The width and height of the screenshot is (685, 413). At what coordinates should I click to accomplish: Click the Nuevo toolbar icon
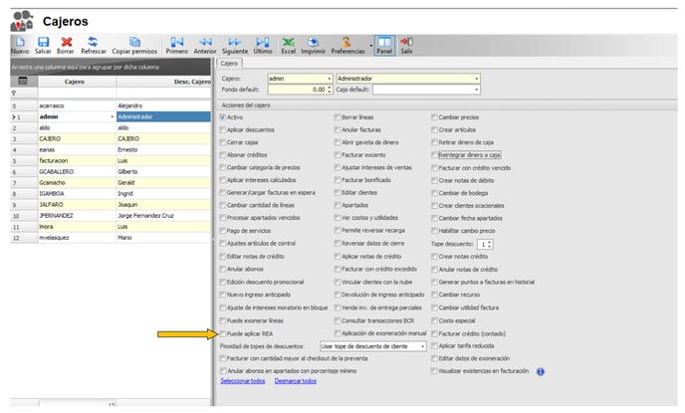tap(20, 46)
